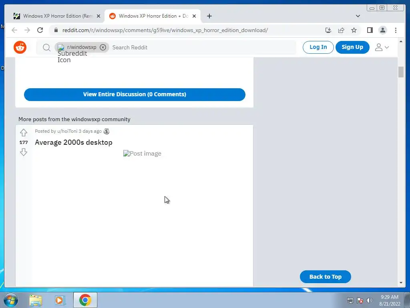This screenshot has height=308, width=410.
Task: Jump with the Back to Top button
Action: click(x=325, y=277)
